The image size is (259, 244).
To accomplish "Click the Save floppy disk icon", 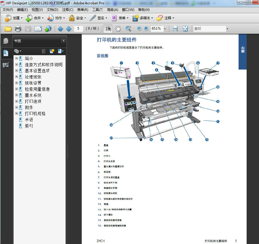I will click(28, 29).
